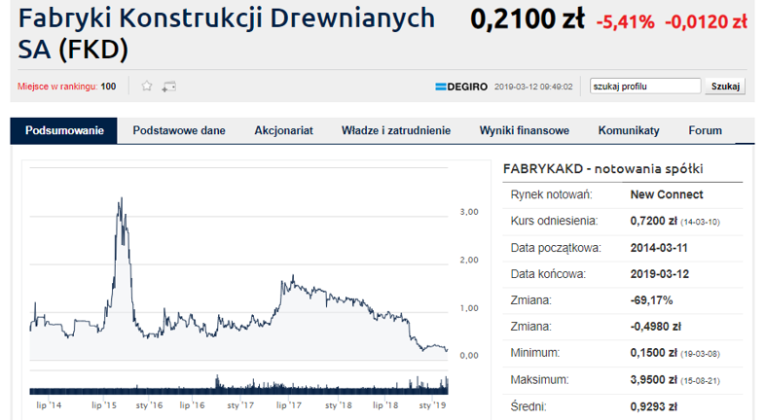Focus the szukaj profilu search field
The width and height of the screenshot is (765, 420).
click(645, 87)
